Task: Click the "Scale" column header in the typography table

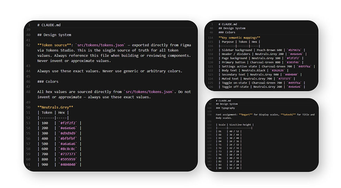Action: point(222,125)
